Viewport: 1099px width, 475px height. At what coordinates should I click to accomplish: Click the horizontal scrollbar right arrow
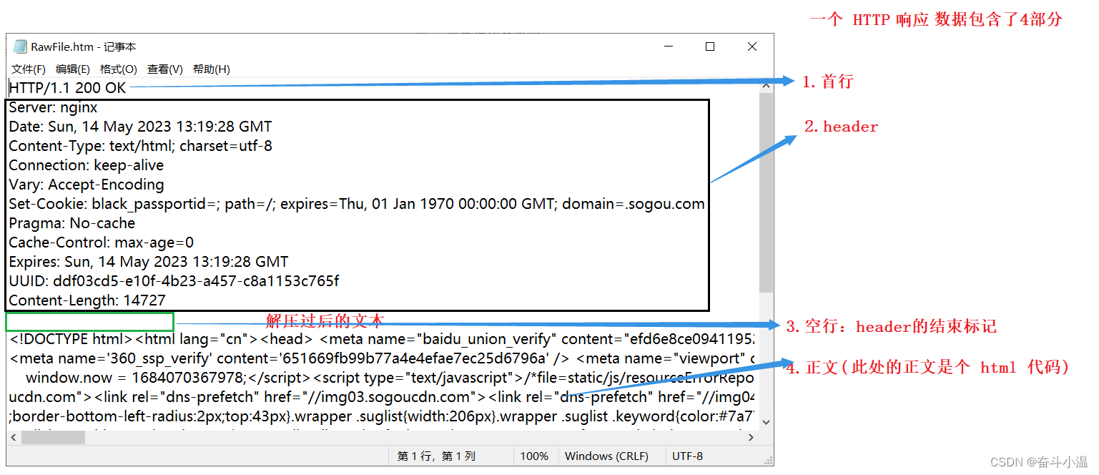click(x=751, y=437)
